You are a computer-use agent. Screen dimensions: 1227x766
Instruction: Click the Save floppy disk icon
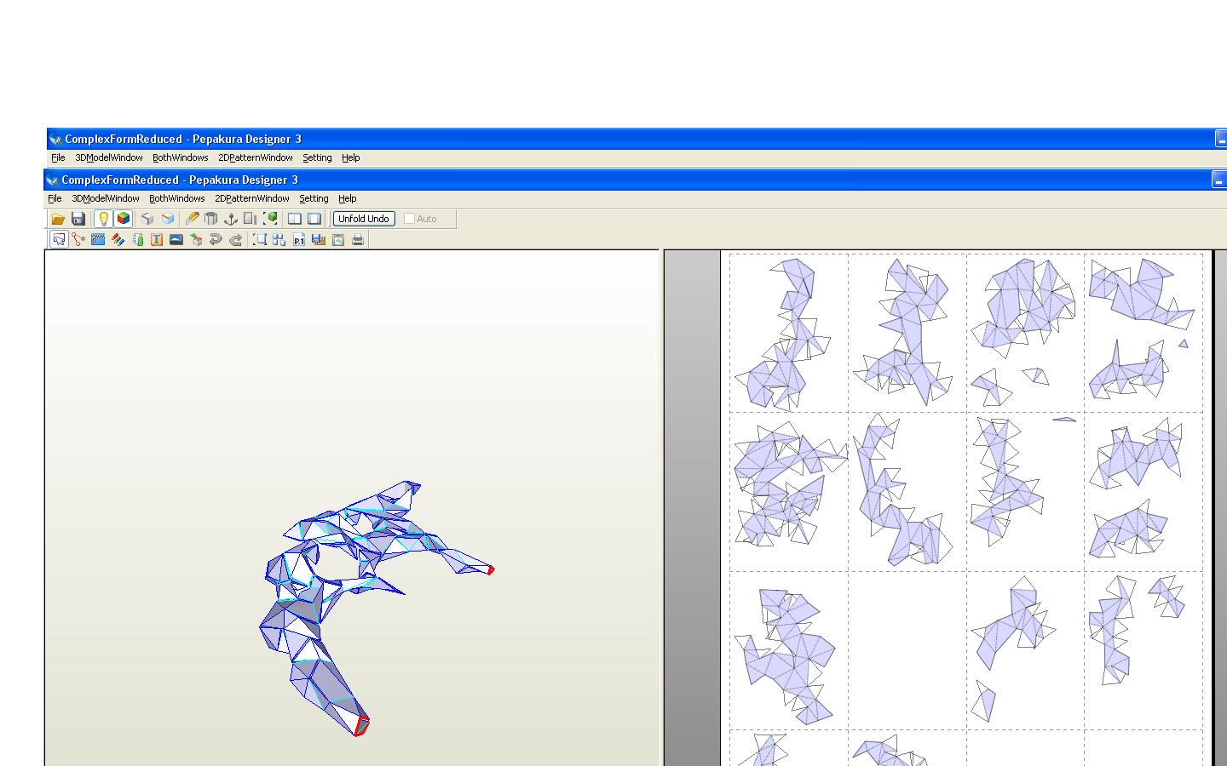pyautogui.click(x=78, y=219)
